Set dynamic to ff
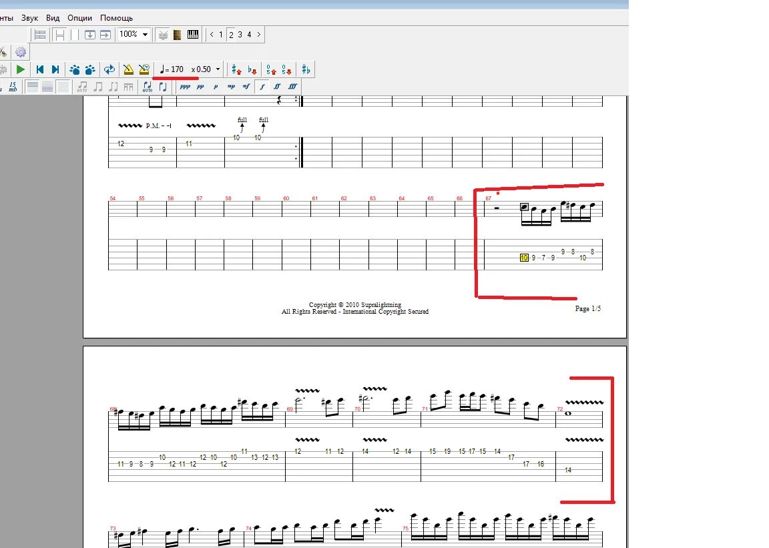 coord(277,87)
